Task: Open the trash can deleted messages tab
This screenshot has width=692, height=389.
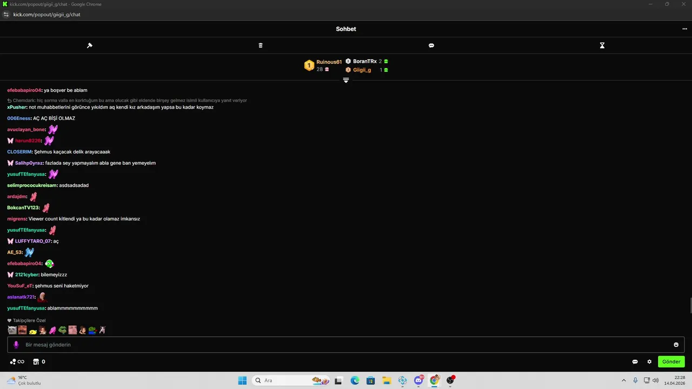Action: (261, 45)
